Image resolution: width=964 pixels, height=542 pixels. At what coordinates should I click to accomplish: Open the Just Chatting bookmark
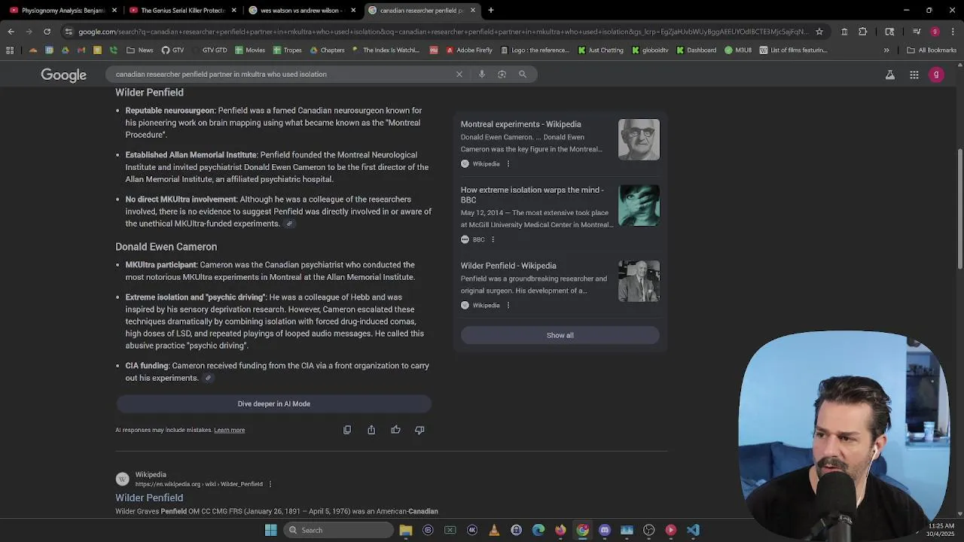(x=601, y=50)
